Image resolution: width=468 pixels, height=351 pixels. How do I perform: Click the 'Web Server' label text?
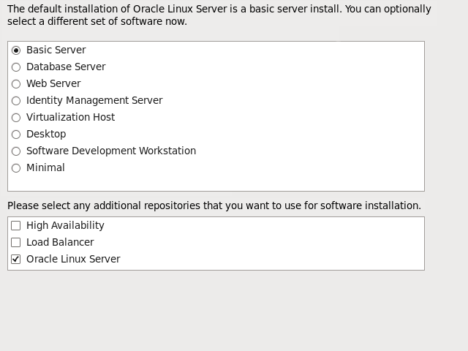[53, 83]
